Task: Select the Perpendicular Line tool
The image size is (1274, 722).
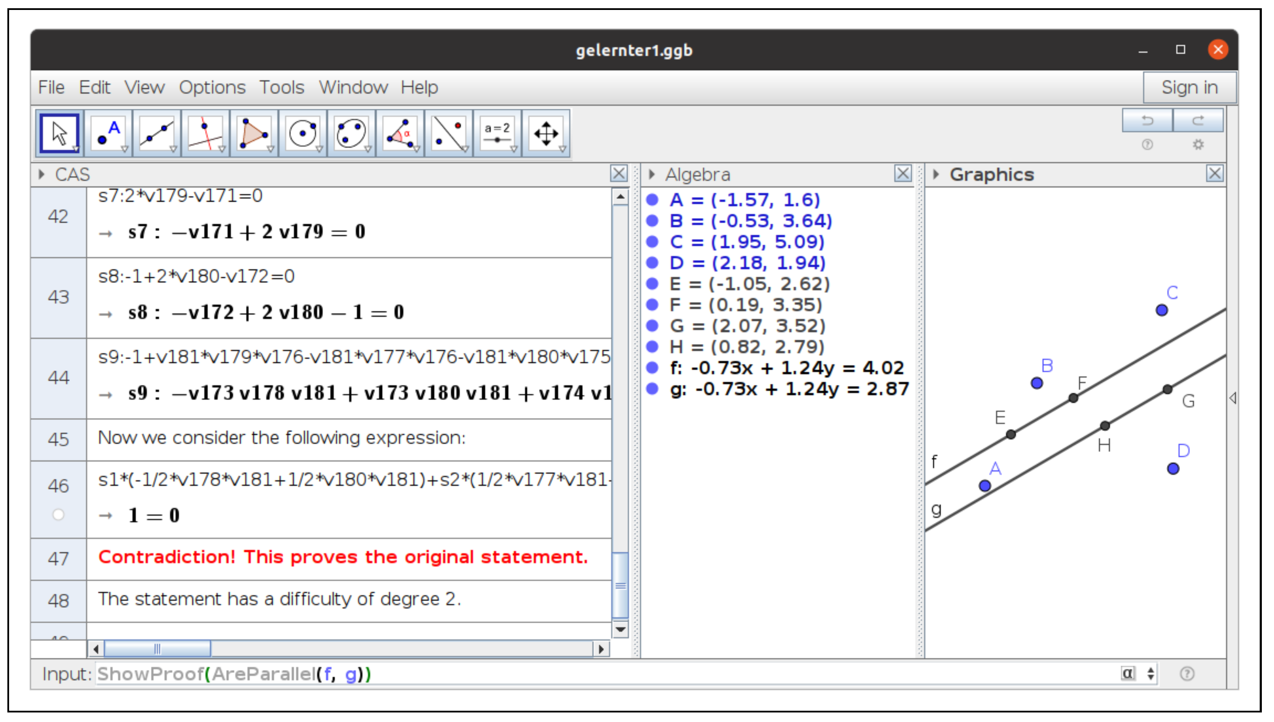Action: pos(205,133)
